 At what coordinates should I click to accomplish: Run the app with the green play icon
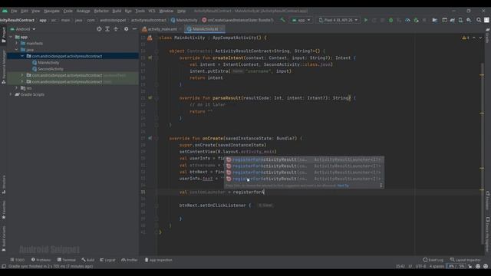[x=366, y=20]
